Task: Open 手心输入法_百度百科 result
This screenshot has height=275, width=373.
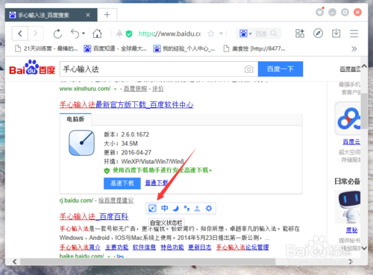Action: 94,216
